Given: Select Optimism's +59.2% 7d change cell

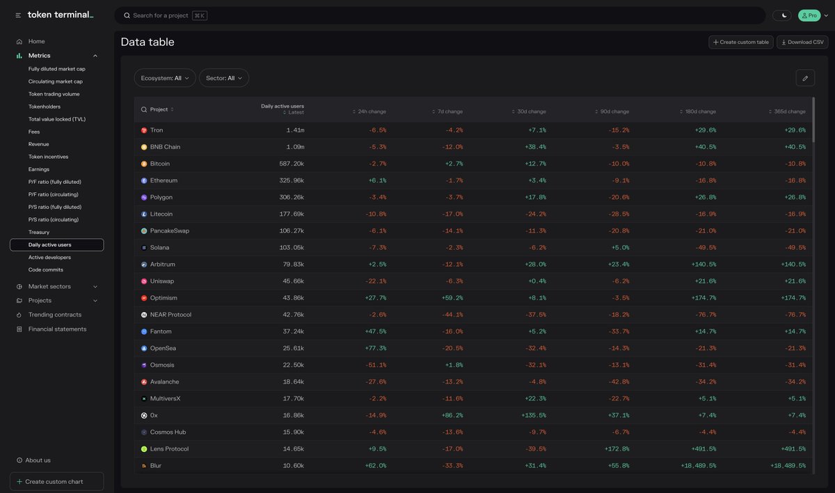Looking at the screenshot, I should click(x=453, y=298).
